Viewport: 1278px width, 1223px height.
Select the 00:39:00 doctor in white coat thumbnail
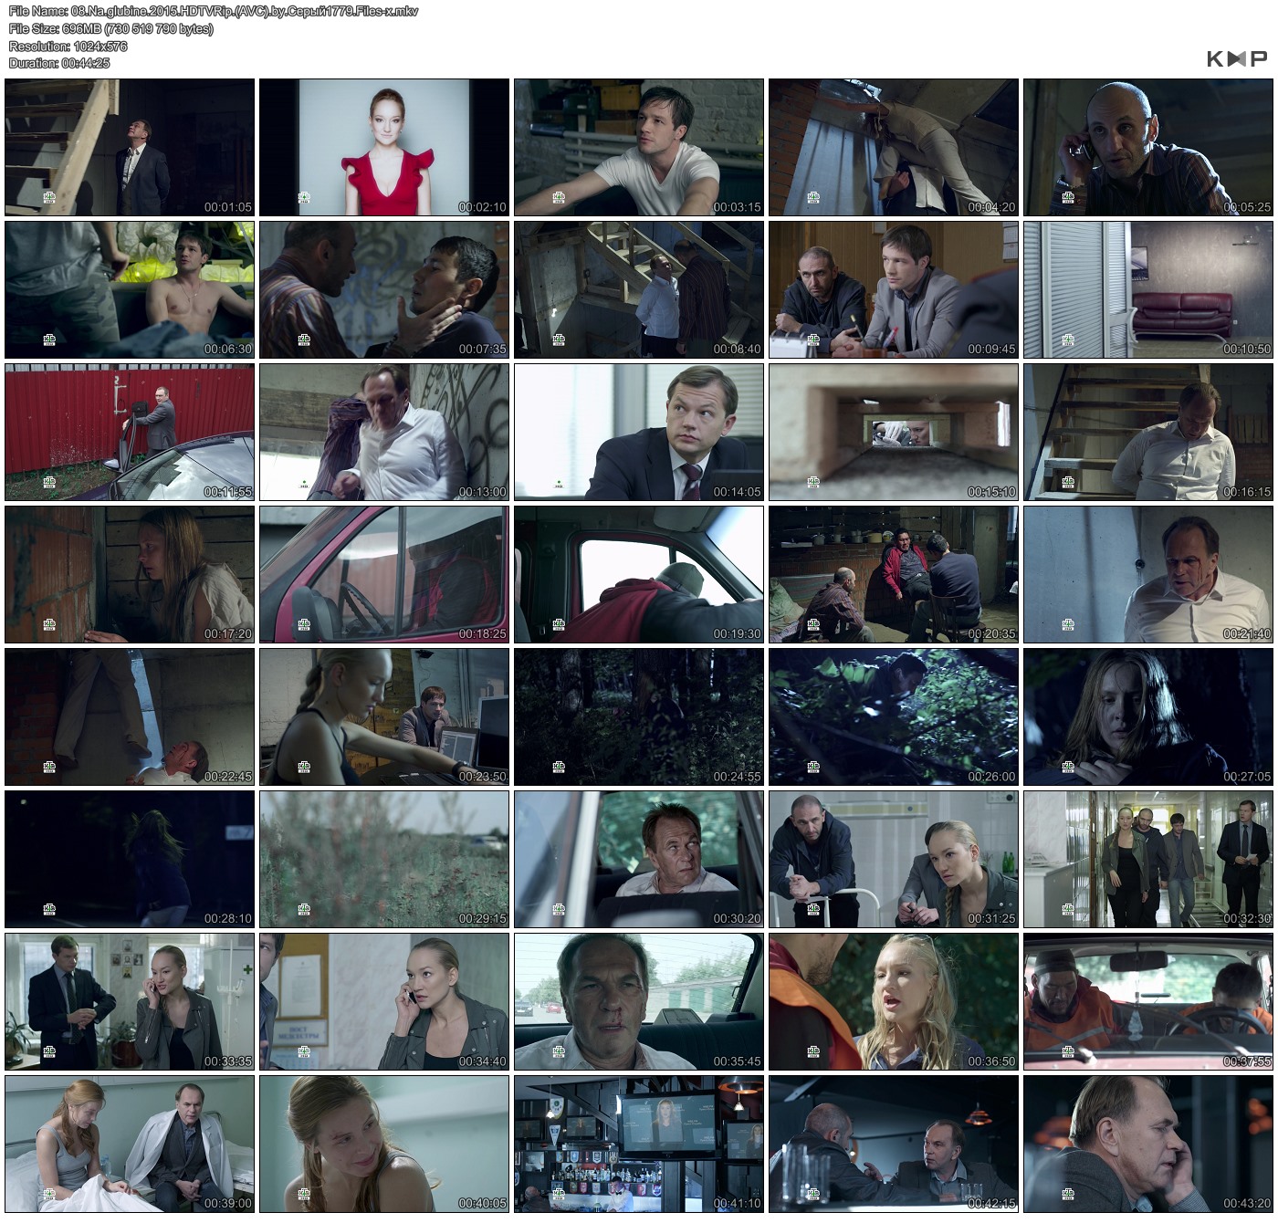coord(130,1144)
